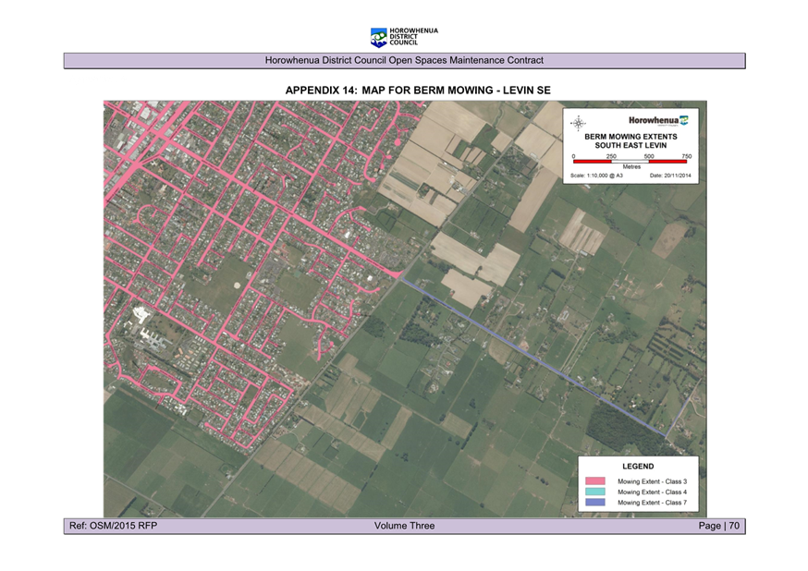Viewport: 808px width, 571px height.
Task: Select the header text Open Spaces Maintenance Contract
Action: coord(466,60)
